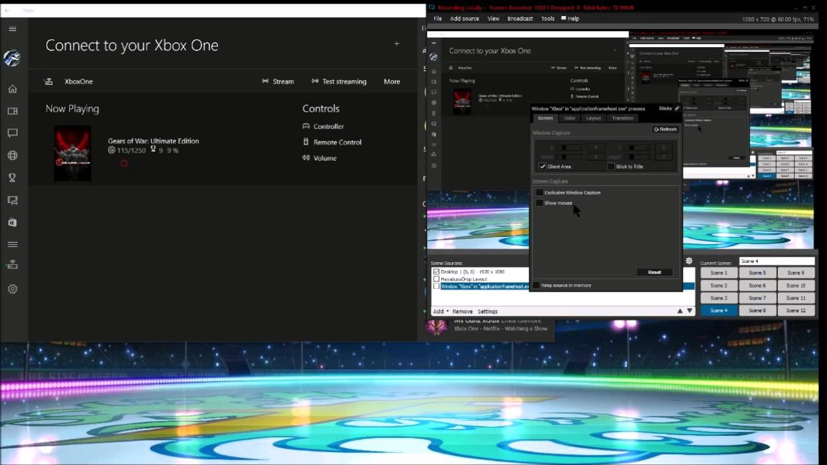This screenshot has width=827, height=465.
Task: Go to Home in Xbox sidebar
Action: [x=12, y=89]
